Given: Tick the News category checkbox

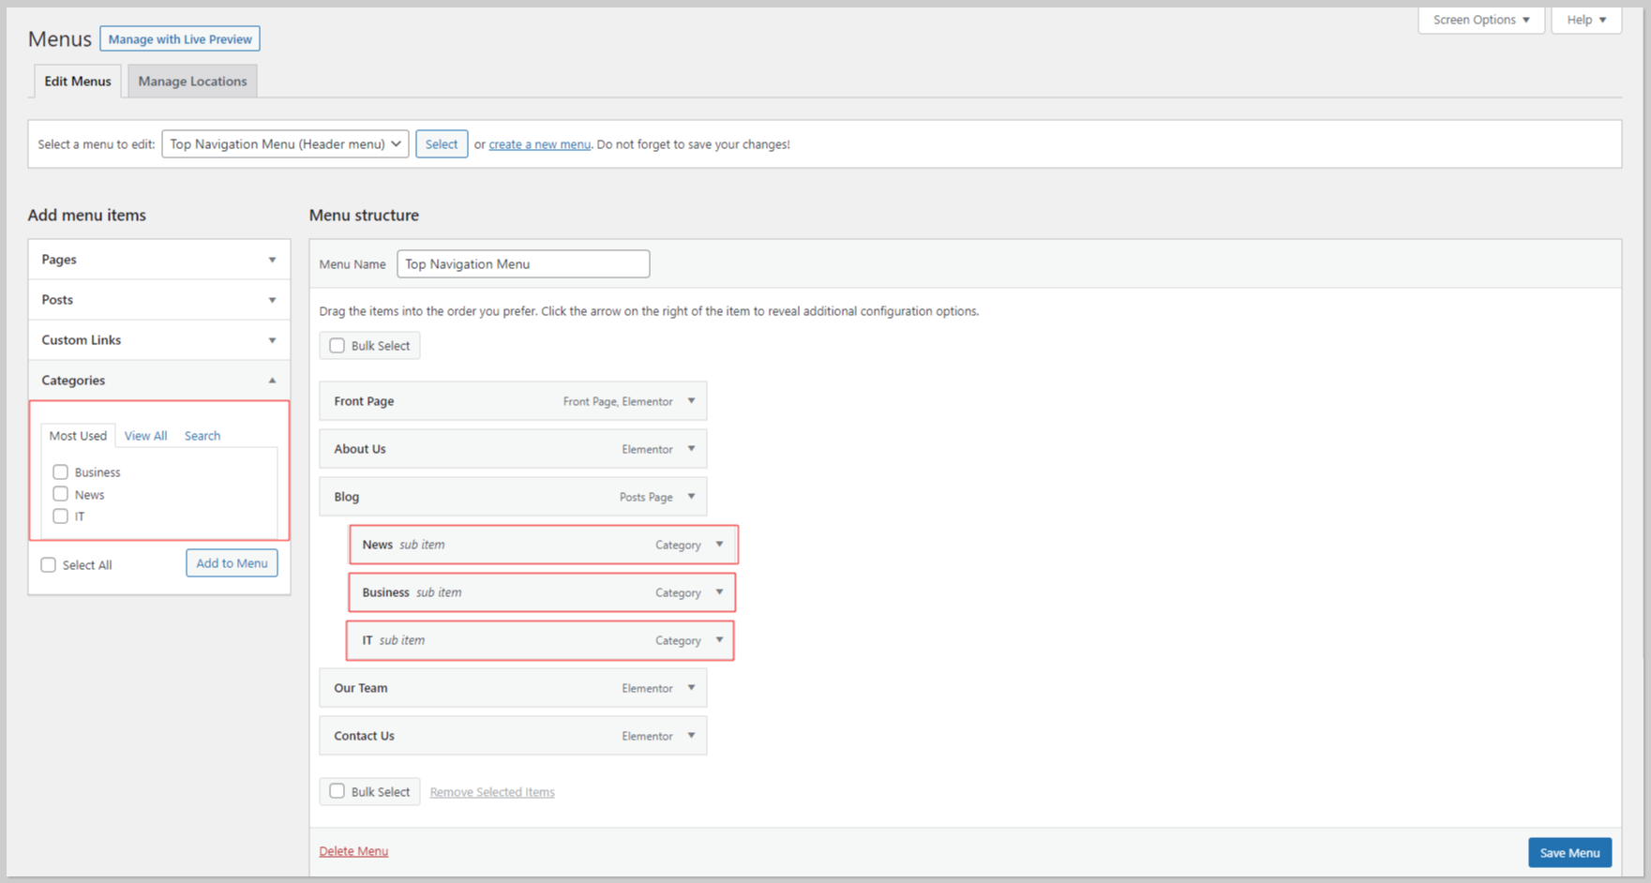Looking at the screenshot, I should (x=61, y=494).
